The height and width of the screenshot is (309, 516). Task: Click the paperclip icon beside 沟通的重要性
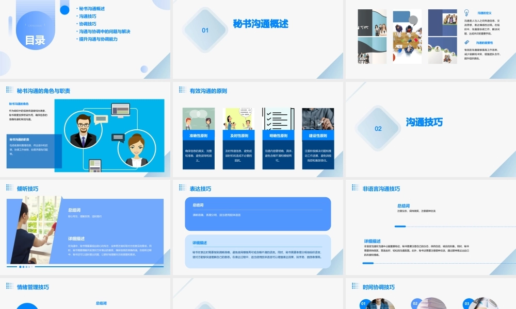466,42
